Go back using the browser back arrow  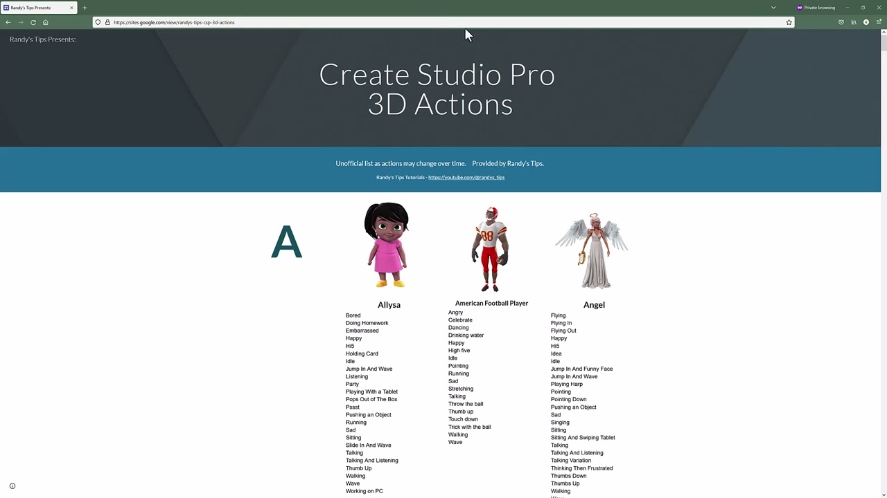click(x=8, y=22)
